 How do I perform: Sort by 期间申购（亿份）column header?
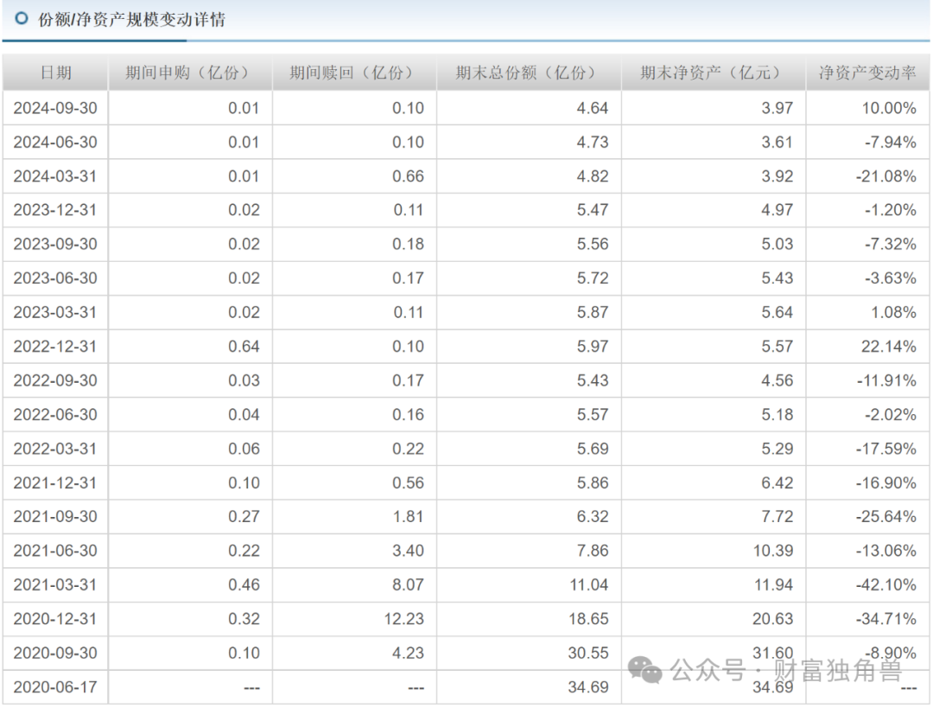tap(188, 73)
